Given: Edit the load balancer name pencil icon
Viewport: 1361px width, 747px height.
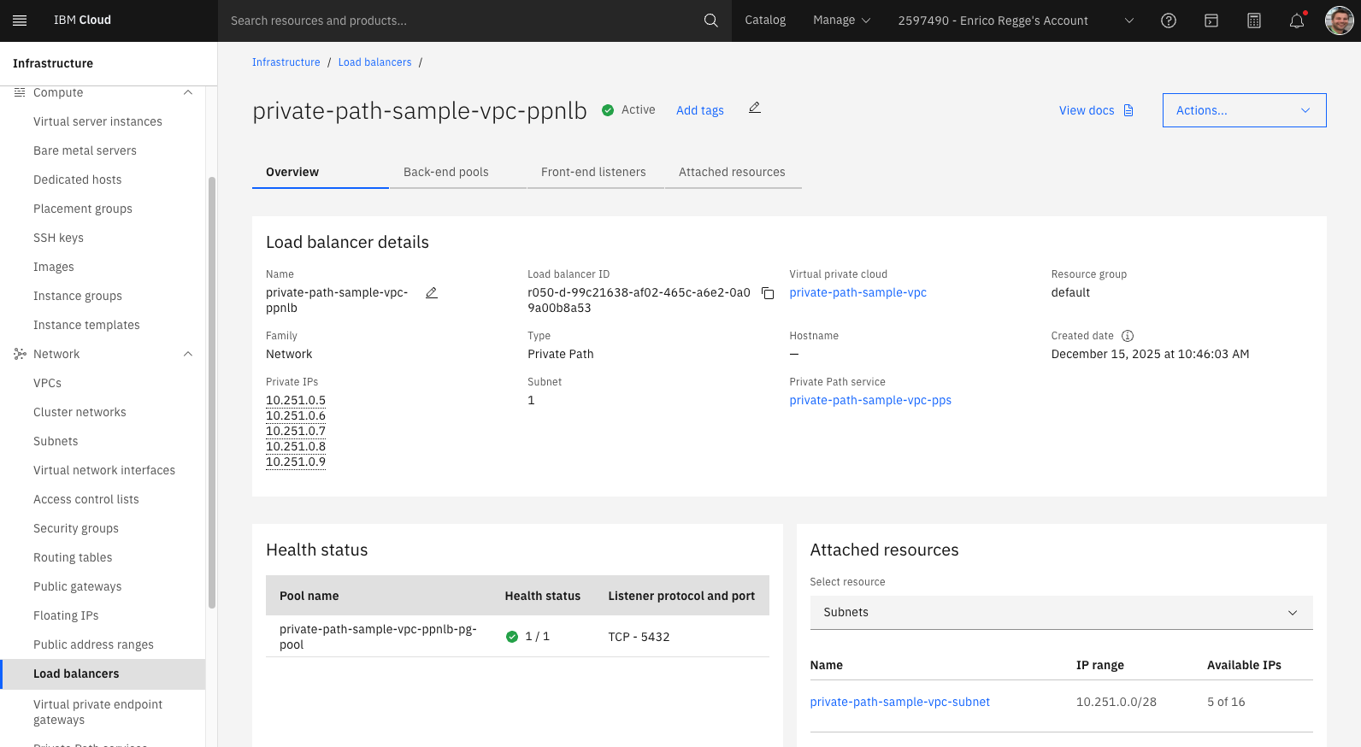Looking at the screenshot, I should (x=432, y=293).
